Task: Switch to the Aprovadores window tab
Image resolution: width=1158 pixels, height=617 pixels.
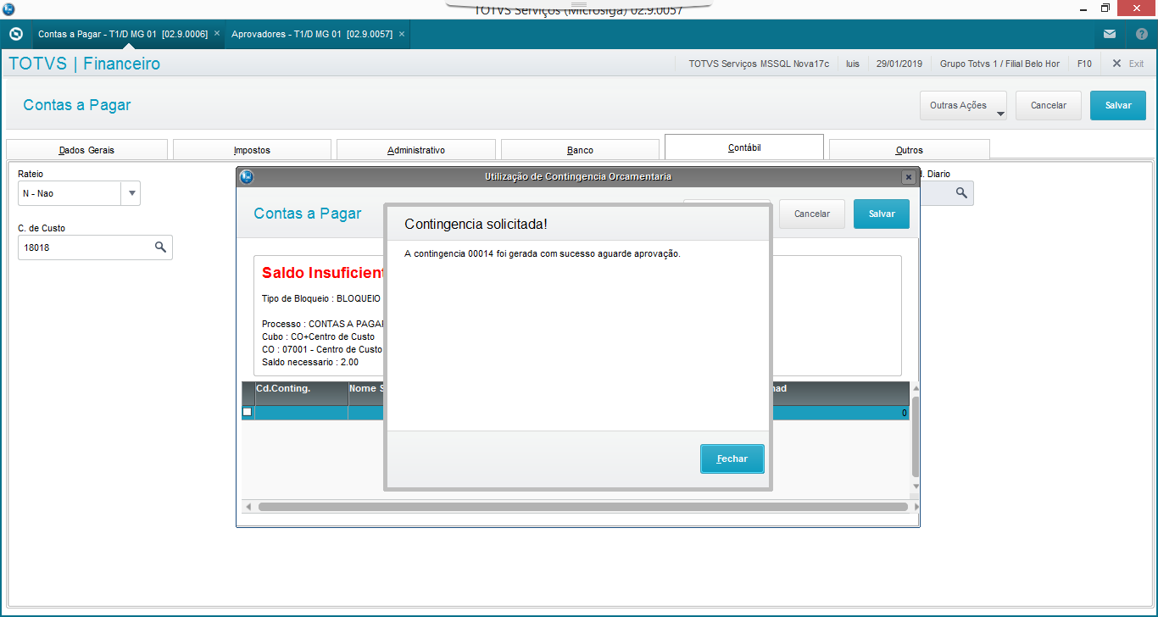Action: (x=312, y=34)
